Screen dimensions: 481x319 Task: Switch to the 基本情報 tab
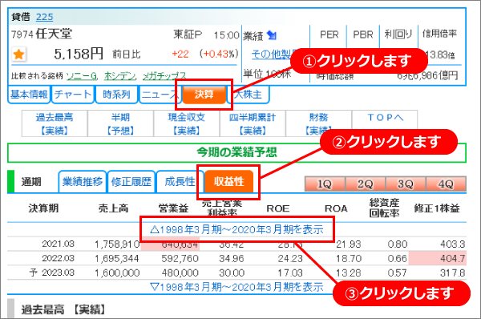point(29,94)
